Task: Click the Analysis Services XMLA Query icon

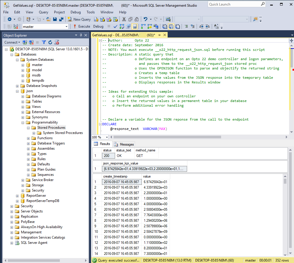Action: (116, 19)
